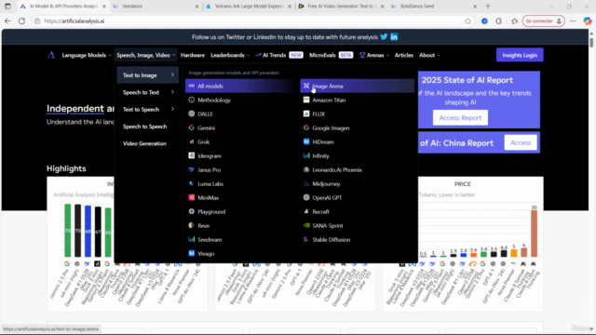This screenshot has height=335, width=596.
Task: Click the Artificial Analysis logo icon
Action: coord(51,55)
